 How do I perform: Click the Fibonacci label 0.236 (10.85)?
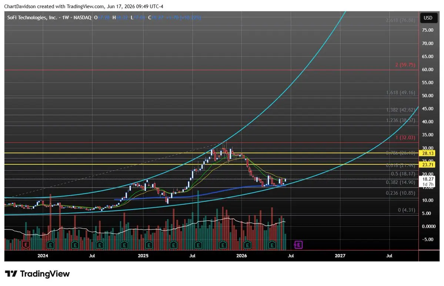click(401, 193)
